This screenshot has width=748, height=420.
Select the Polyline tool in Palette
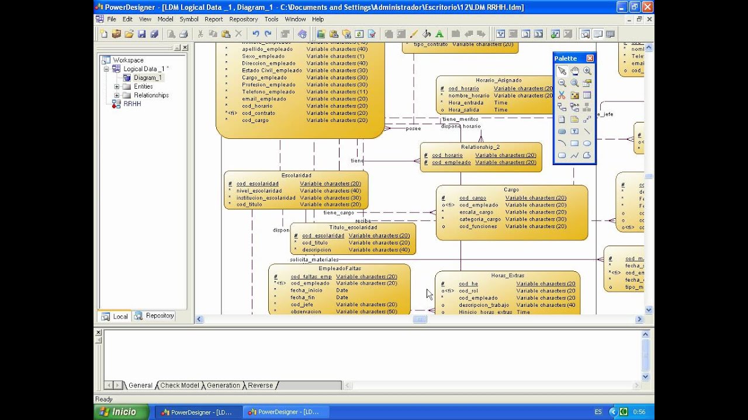coord(574,156)
